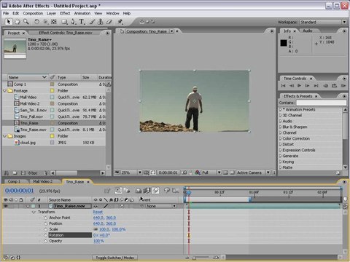350x262 pixels.
Task: Select the Zoom magnifier tool
Action: [x=26, y=22]
